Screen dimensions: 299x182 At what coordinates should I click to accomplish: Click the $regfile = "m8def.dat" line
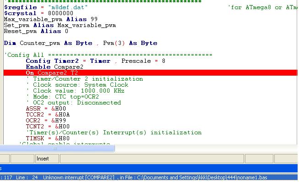[x=46, y=7]
